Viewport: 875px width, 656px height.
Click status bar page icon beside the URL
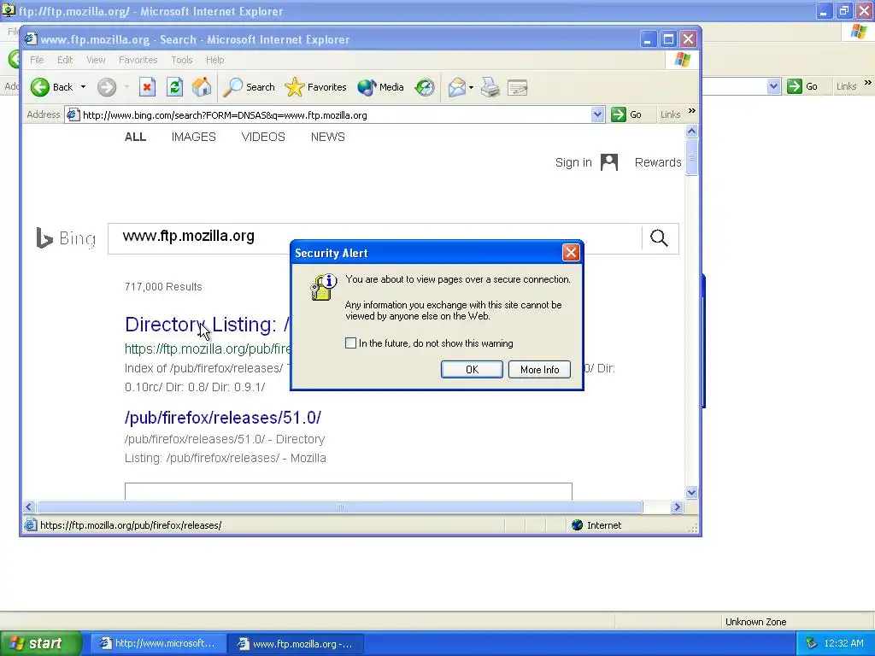31,525
